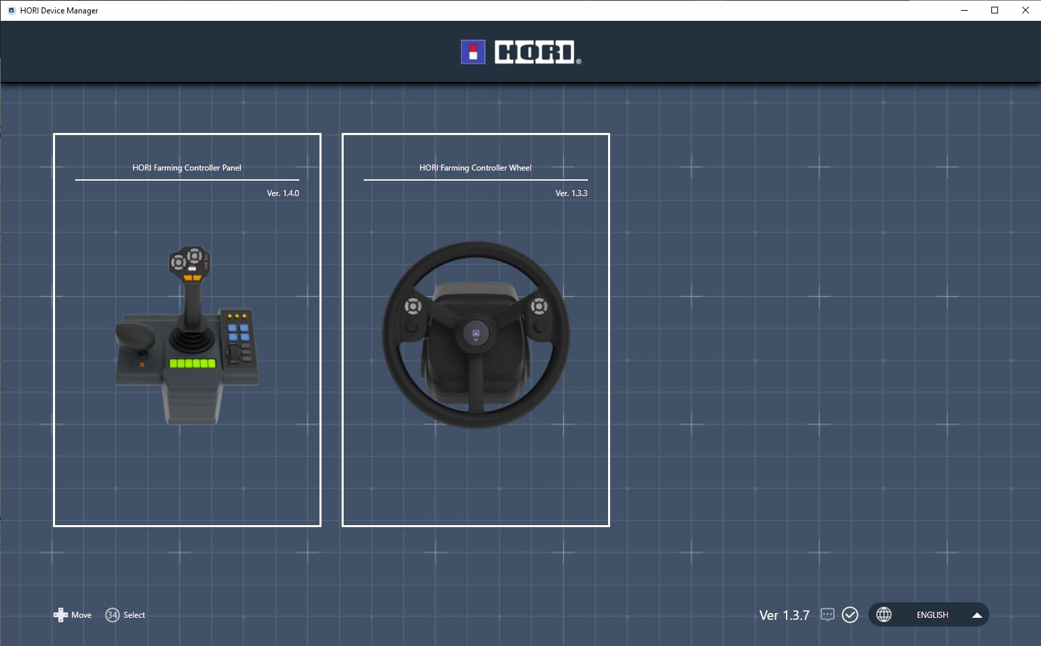
Task: Click the HORI button at the wheel's center
Action: [475, 332]
